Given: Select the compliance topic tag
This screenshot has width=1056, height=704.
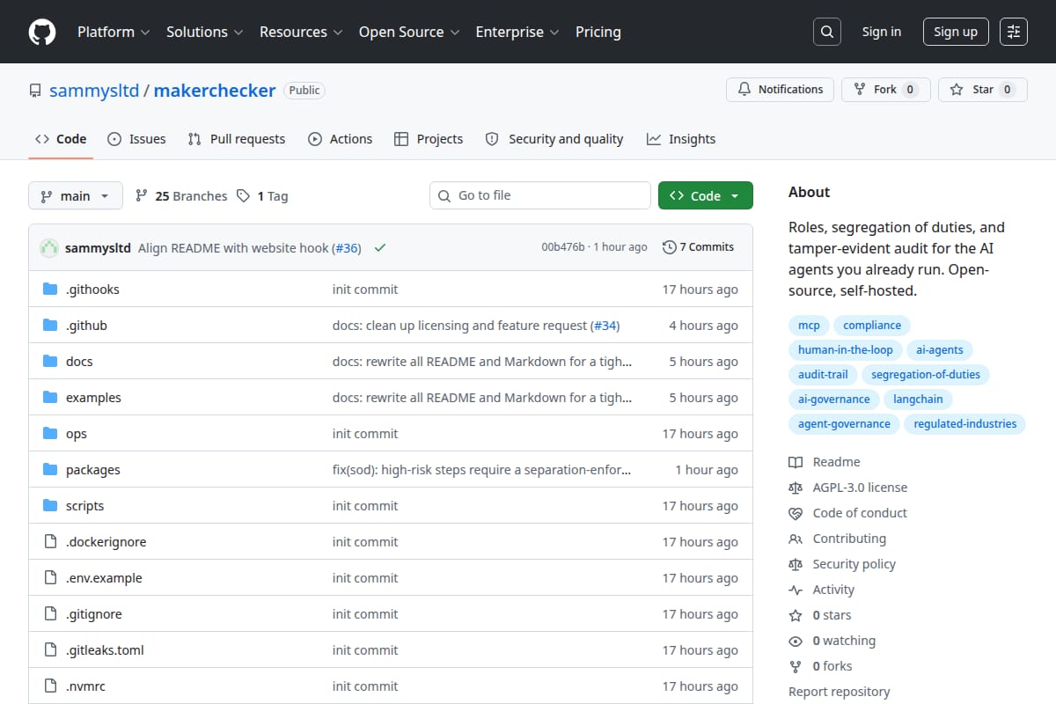Looking at the screenshot, I should pos(872,326).
